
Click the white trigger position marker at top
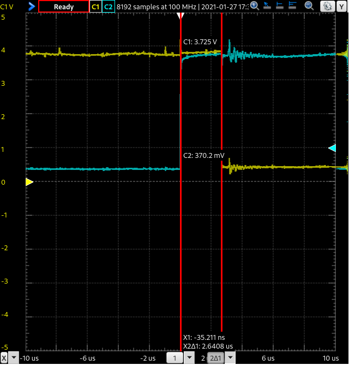180,16
